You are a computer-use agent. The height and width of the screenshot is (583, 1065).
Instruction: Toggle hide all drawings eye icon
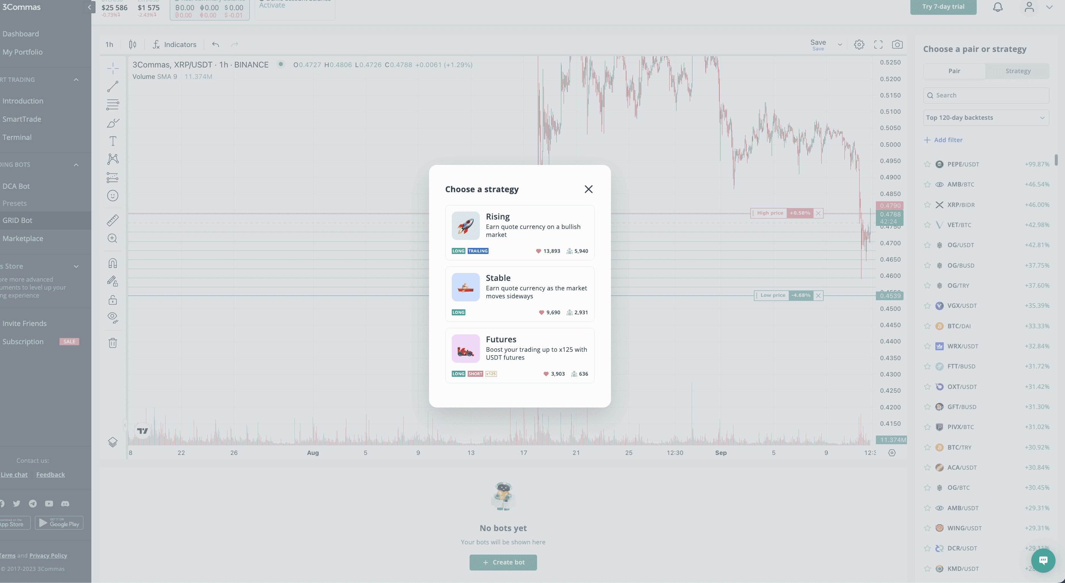(x=113, y=317)
